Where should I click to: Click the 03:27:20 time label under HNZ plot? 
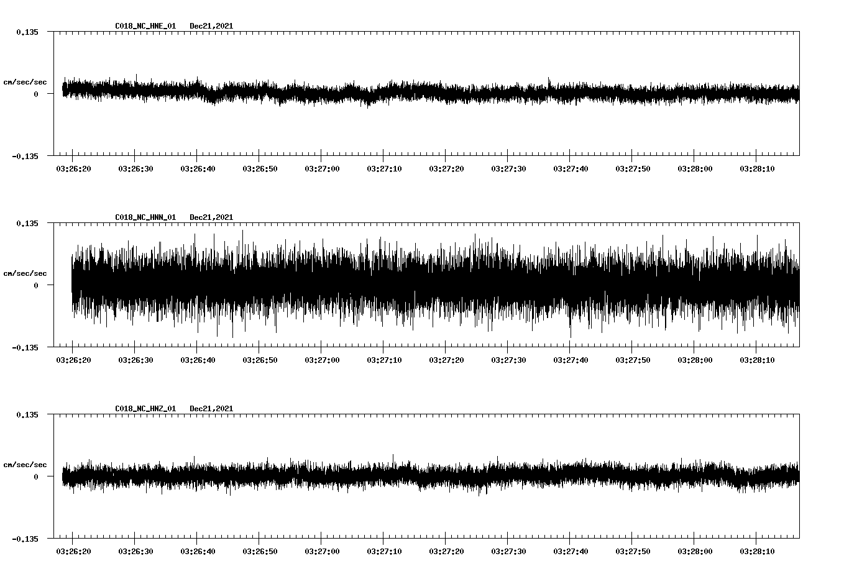tap(446, 551)
